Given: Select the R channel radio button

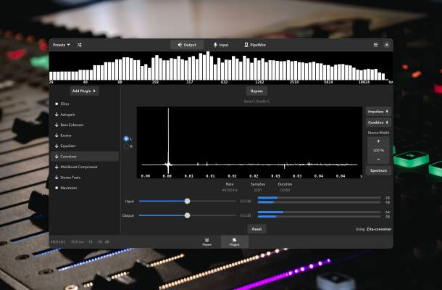Looking at the screenshot, I should coord(126,146).
